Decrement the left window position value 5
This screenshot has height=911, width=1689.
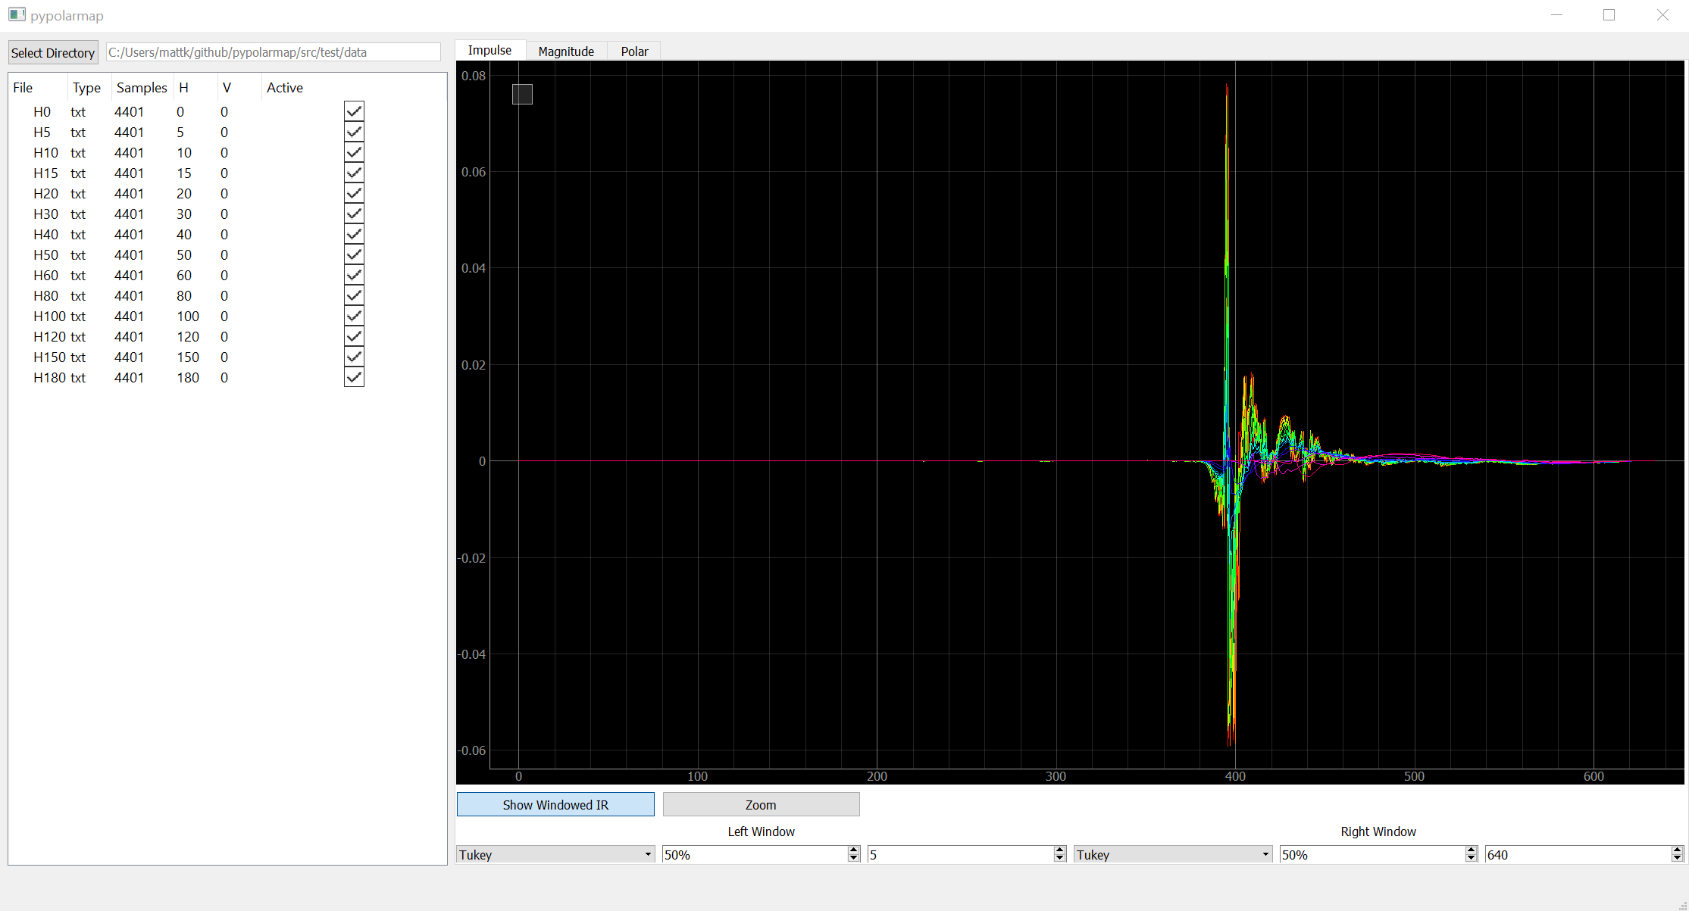coord(1060,859)
